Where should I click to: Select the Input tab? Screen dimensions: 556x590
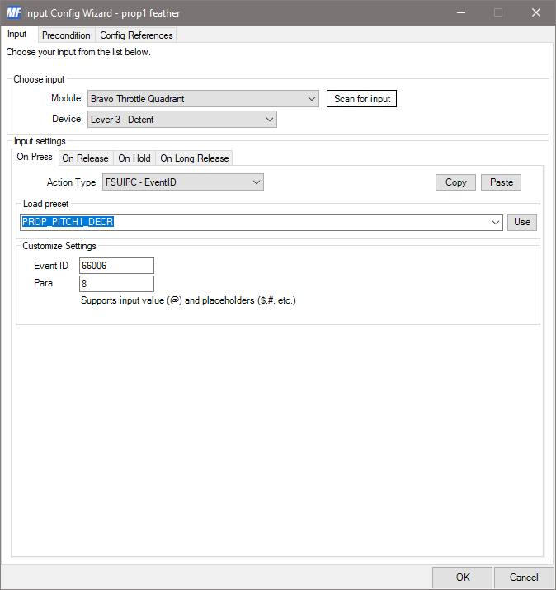tap(17, 35)
